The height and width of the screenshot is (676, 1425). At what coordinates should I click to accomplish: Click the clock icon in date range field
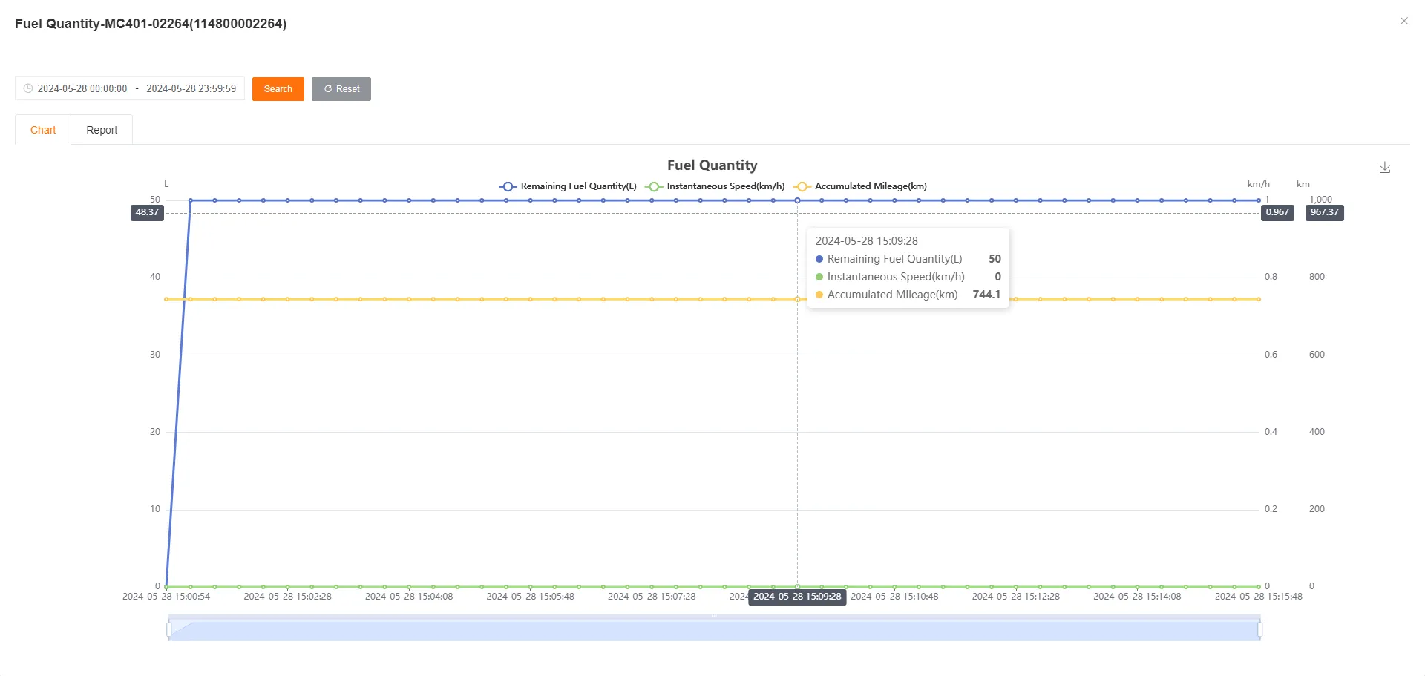click(x=28, y=88)
